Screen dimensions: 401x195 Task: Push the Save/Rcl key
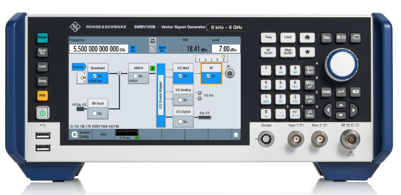42,52
